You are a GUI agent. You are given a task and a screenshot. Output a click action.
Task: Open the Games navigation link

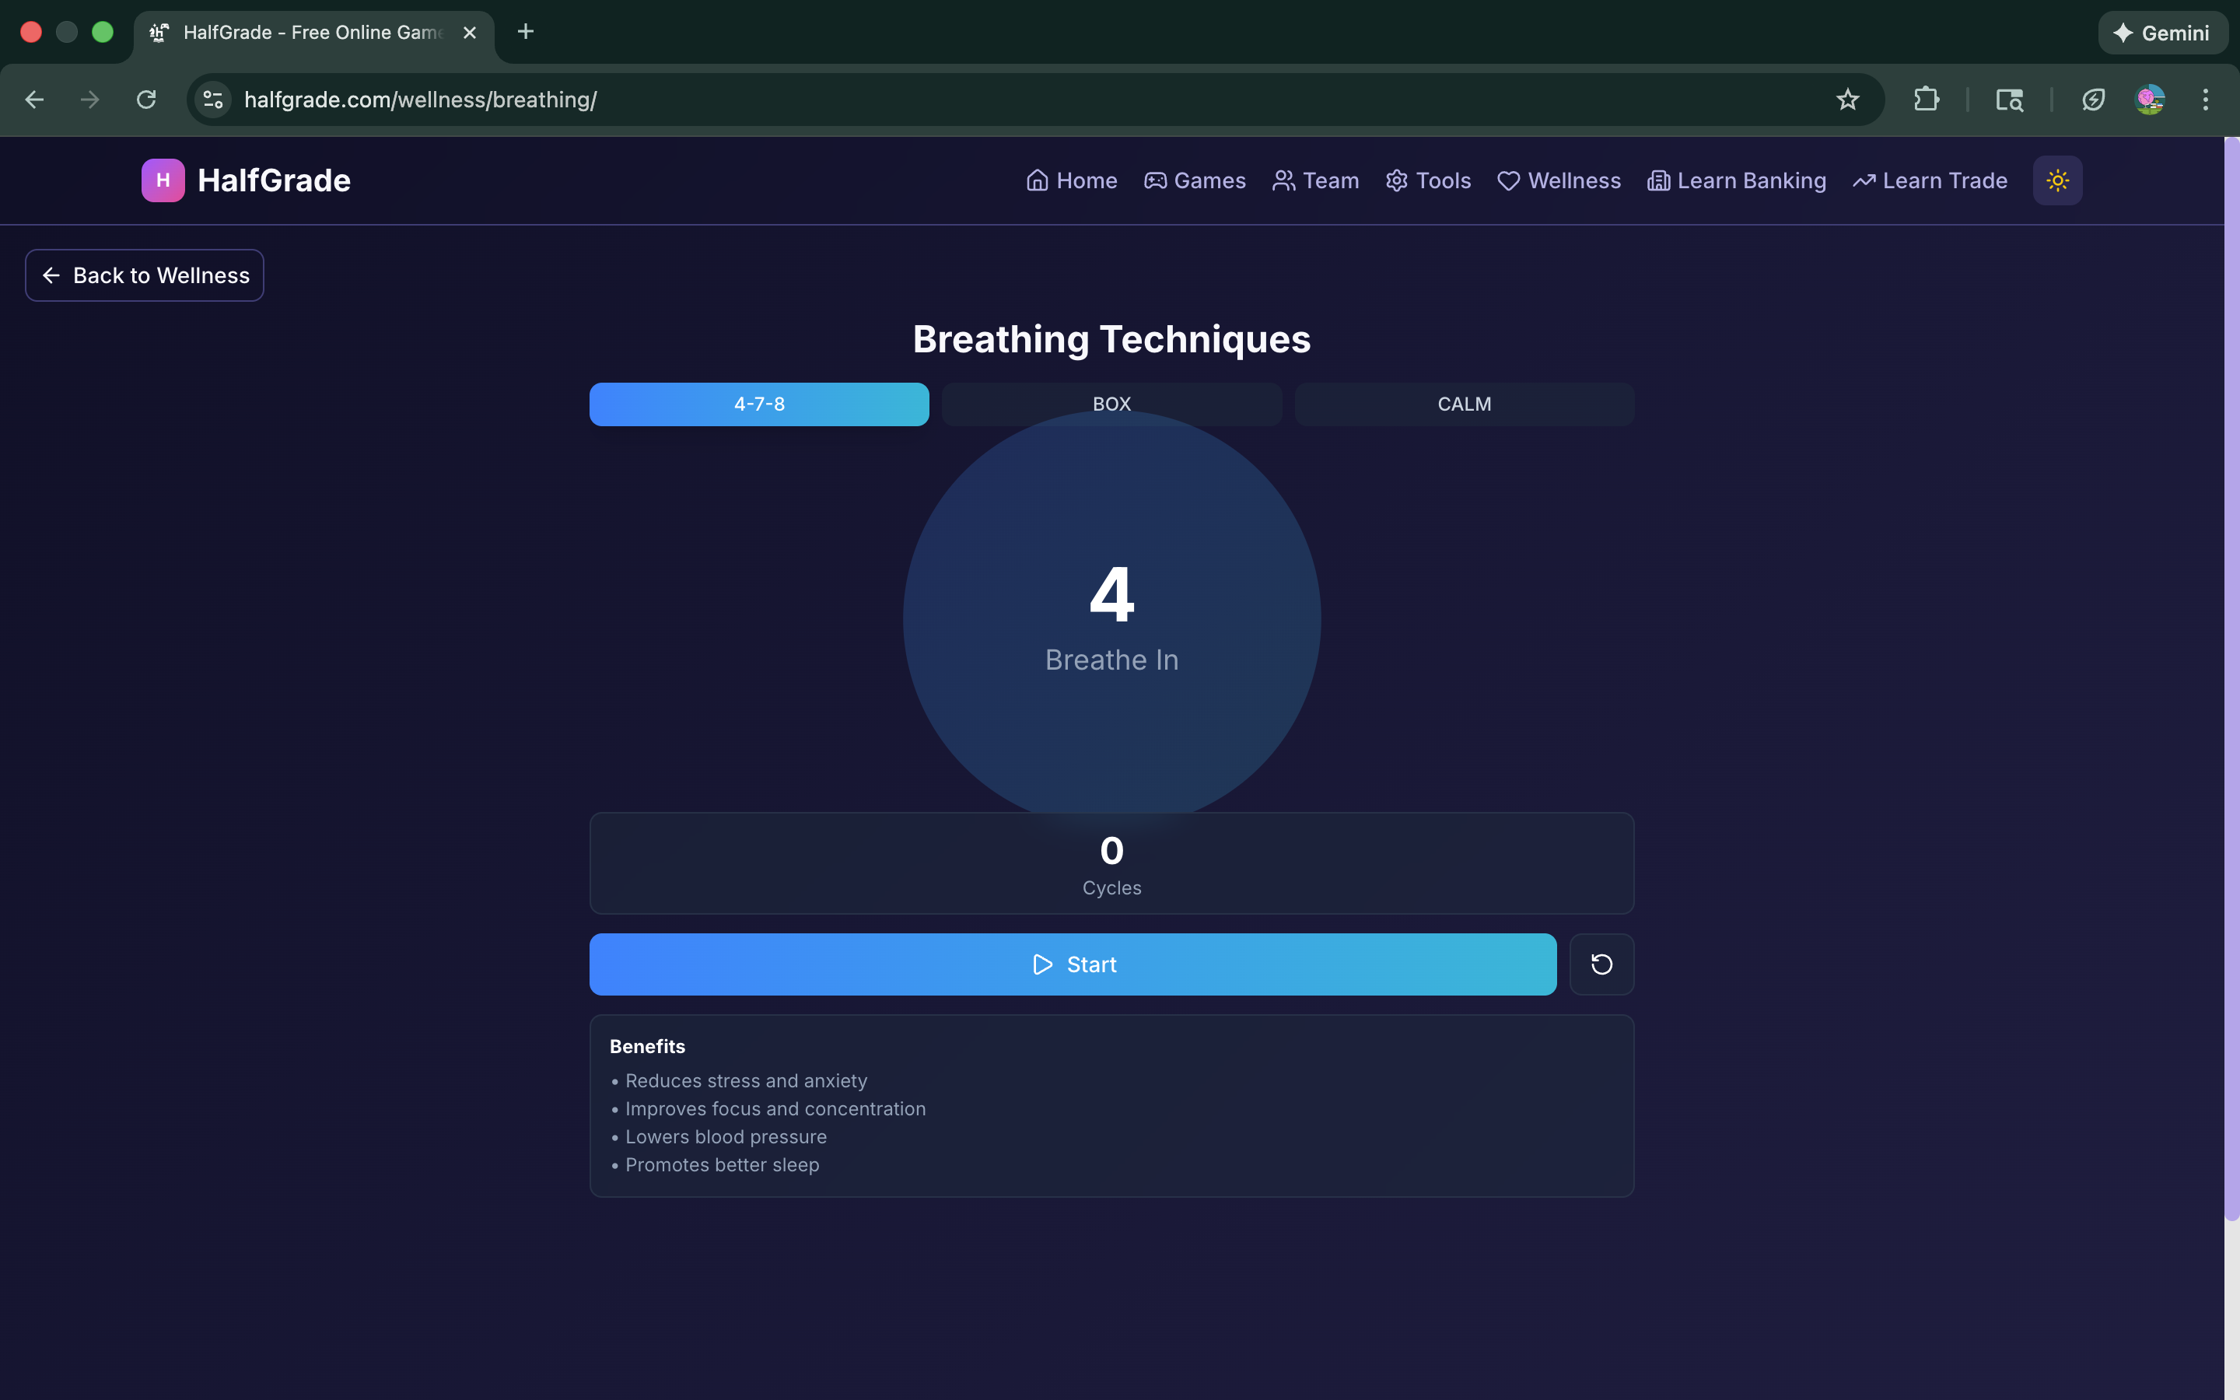[1194, 180]
